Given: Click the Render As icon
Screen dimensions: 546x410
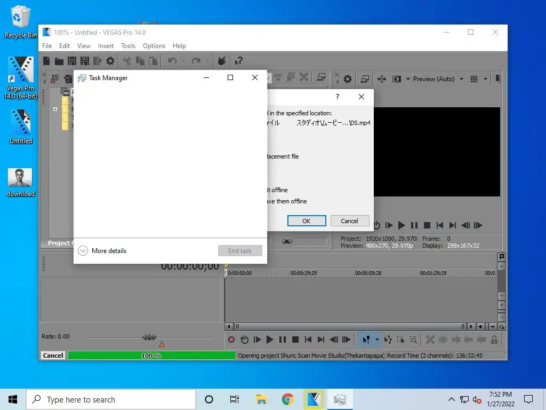Looking at the screenshot, I should point(98,61).
